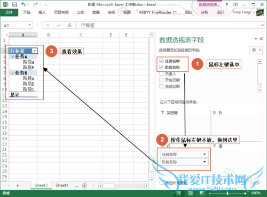The image size is (267, 197).
Task: Click the Ribbon Display Options icon
Action: [x=235, y=5]
